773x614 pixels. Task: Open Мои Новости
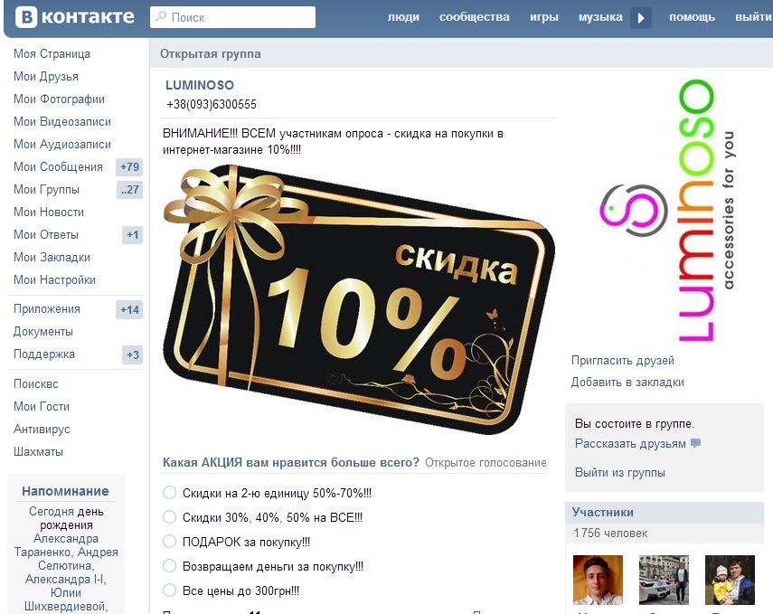[x=49, y=213]
